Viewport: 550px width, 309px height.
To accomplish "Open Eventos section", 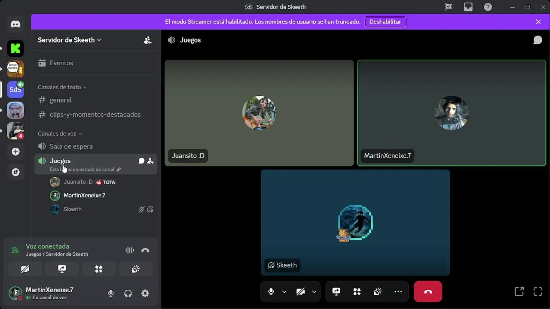I will (96, 63).
